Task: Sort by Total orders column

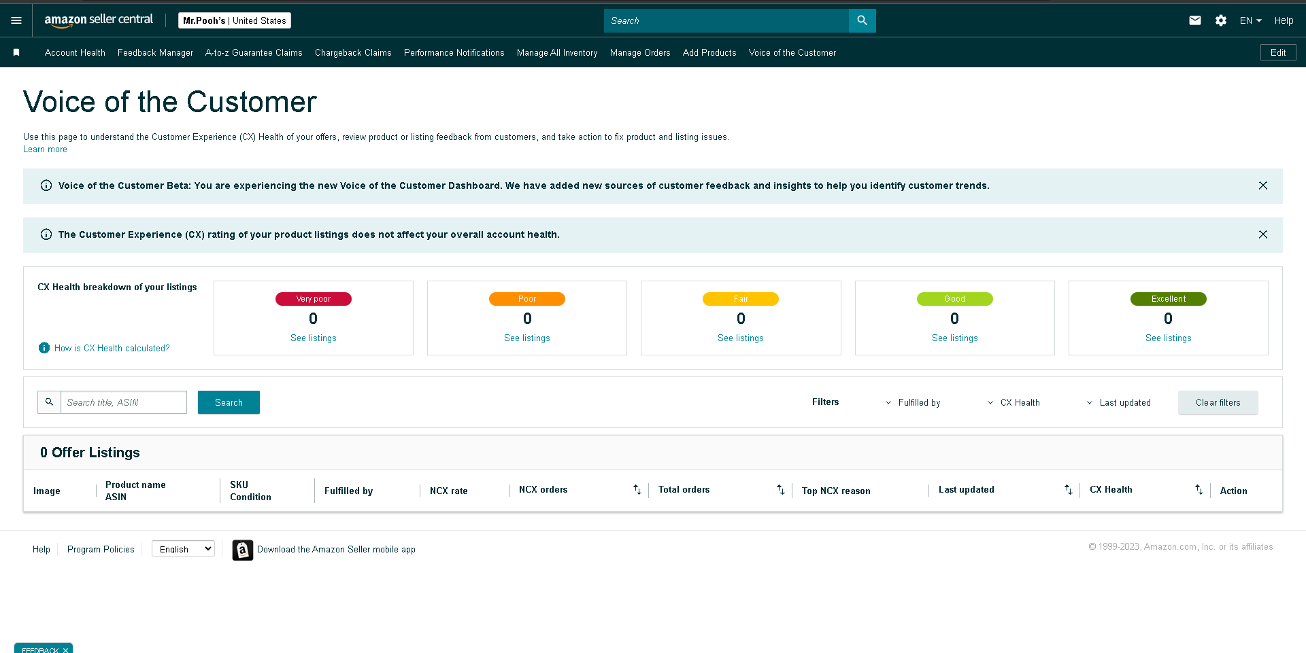Action: (x=781, y=489)
